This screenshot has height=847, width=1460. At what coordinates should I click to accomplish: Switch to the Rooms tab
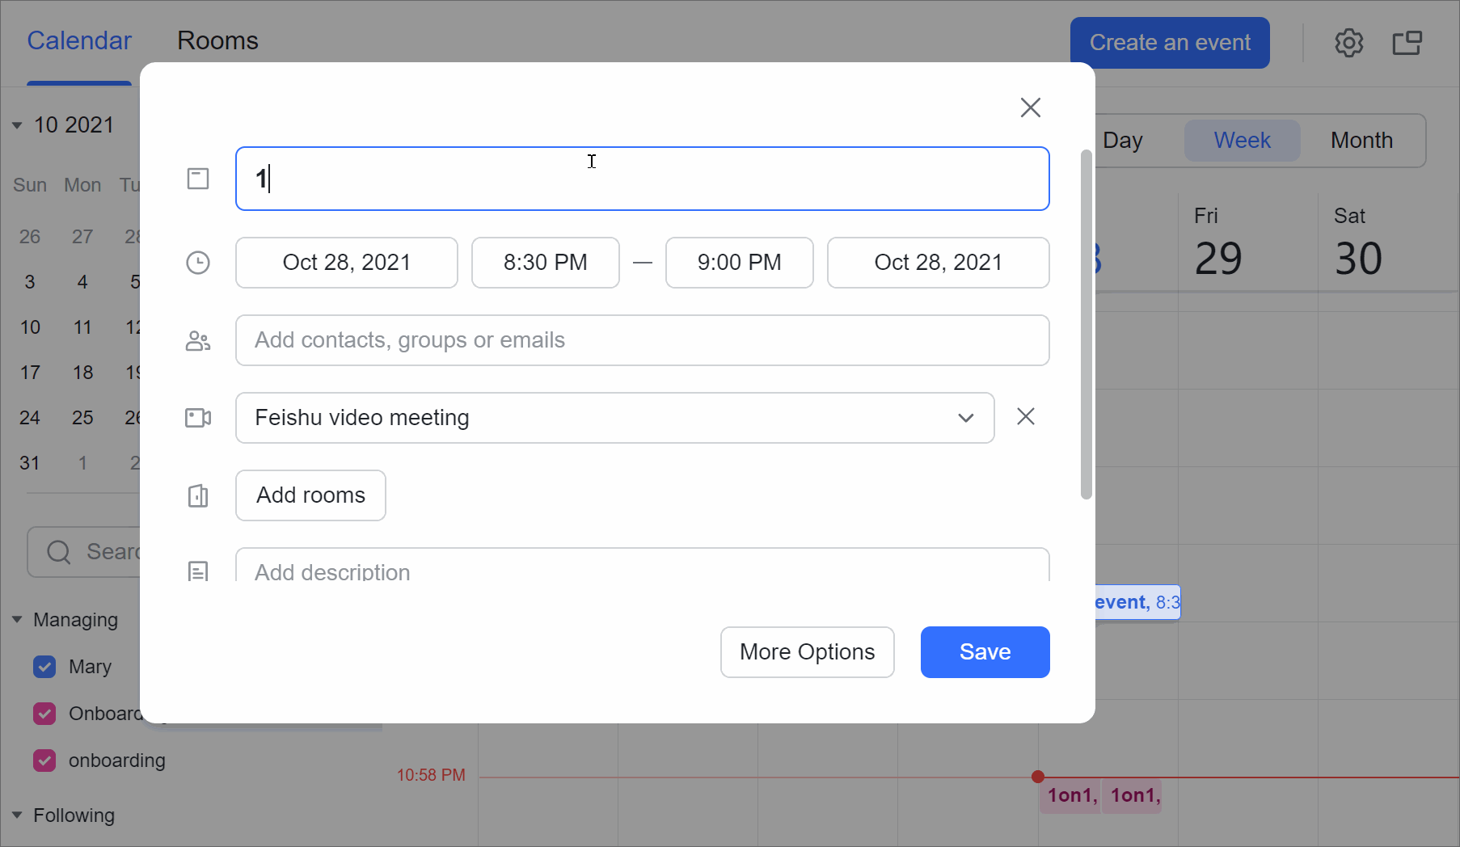[x=217, y=40]
